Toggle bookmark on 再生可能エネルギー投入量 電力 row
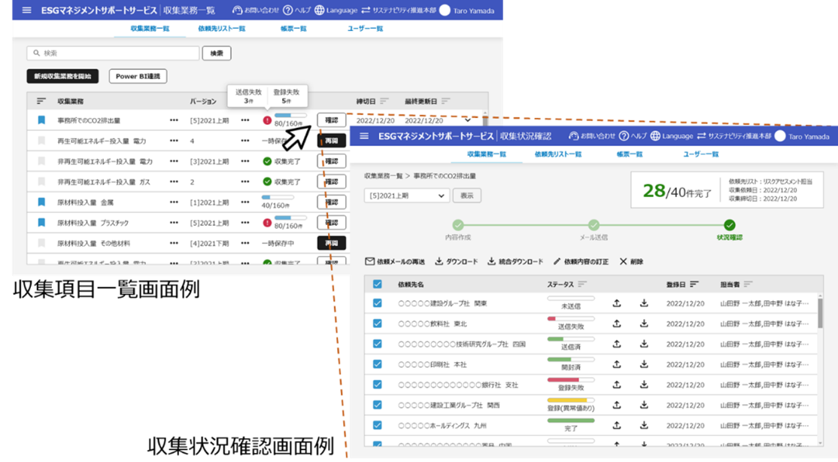 coord(41,141)
